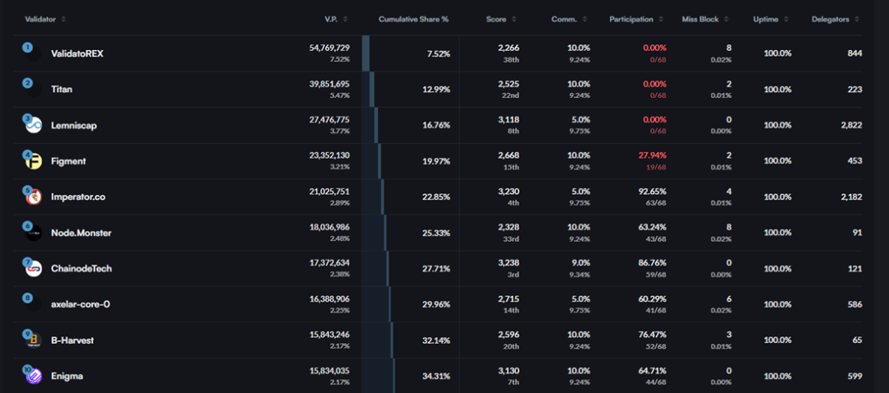Image resolution: width=889 pixels, height=393 pixels.
Task: Open the Imperator.co validator link
Action: [x=78, y=197]
